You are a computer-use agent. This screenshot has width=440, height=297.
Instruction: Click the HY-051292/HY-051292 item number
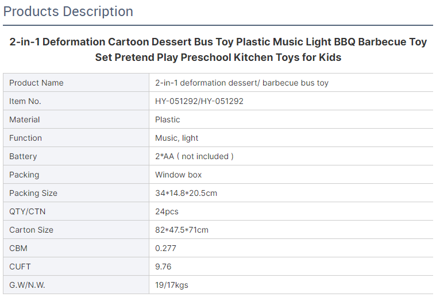click(199, 101)
